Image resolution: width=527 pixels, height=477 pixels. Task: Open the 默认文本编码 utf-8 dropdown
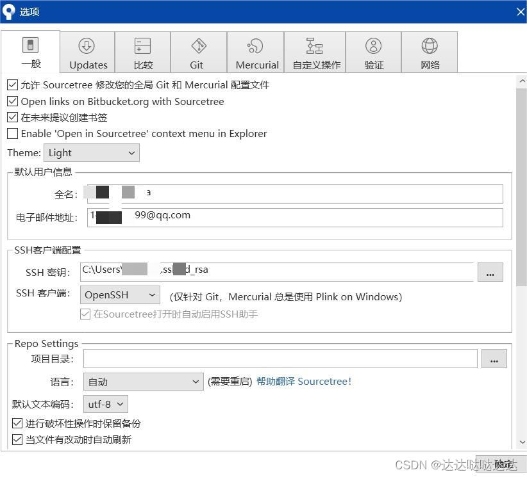106,404
